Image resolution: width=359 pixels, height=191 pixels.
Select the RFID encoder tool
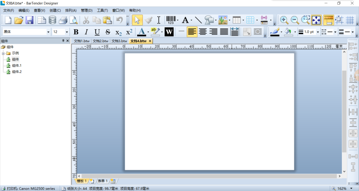(264, 20)
